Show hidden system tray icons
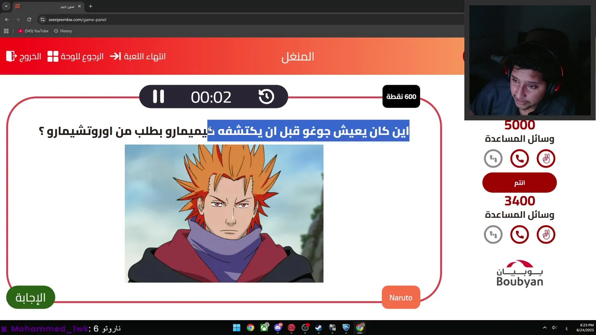This screenshot has height=335, width=596. [545, 328]
